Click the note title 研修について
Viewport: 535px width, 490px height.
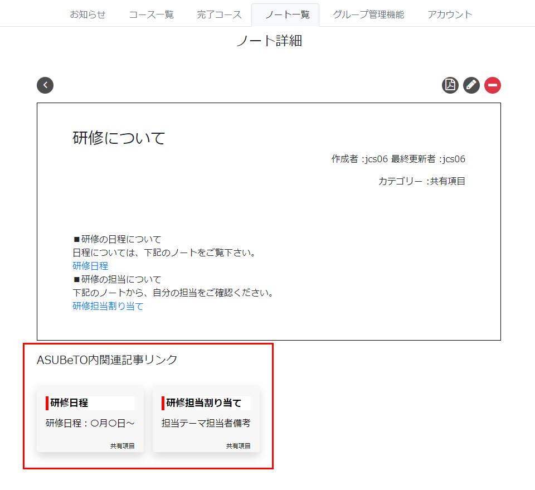click(119, 138)
